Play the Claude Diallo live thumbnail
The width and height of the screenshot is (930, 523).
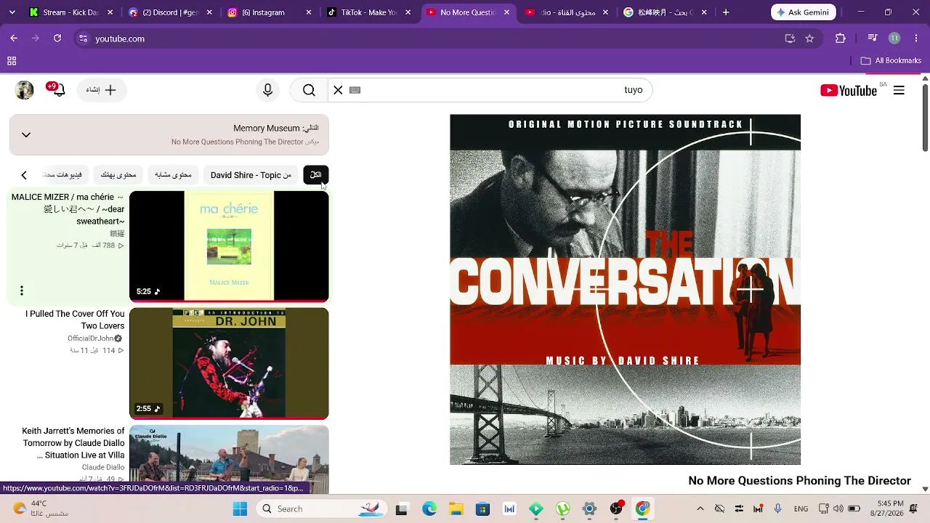point(229,453)
